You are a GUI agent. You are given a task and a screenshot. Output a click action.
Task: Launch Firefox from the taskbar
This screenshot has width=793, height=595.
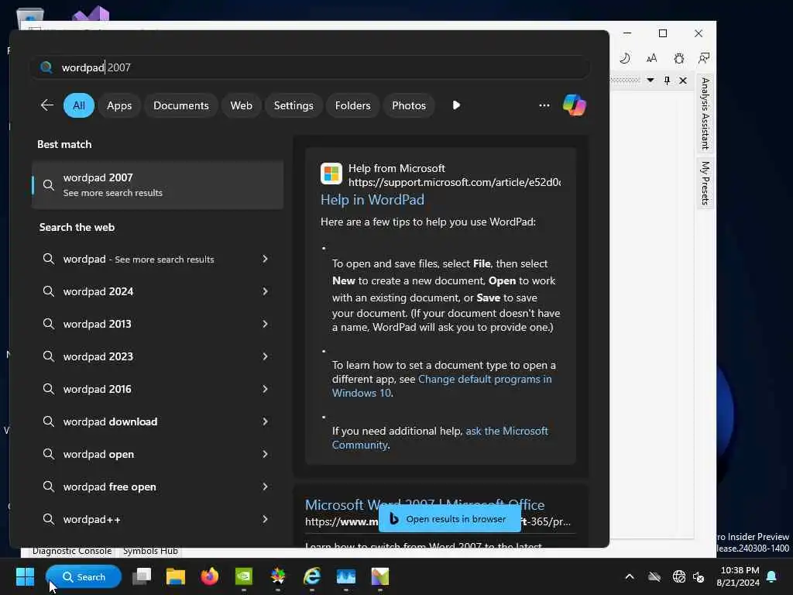[209, 576]
